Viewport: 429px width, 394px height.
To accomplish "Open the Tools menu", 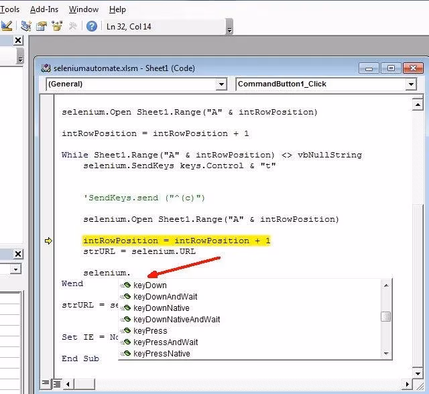I will [x=10, y=9].
